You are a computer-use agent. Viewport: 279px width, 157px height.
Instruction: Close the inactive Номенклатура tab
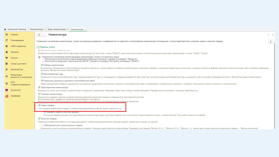point(45,29)
